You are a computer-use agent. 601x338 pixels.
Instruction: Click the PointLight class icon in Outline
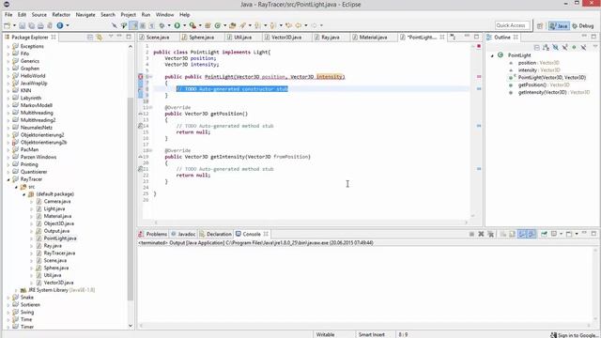point(501,55)
